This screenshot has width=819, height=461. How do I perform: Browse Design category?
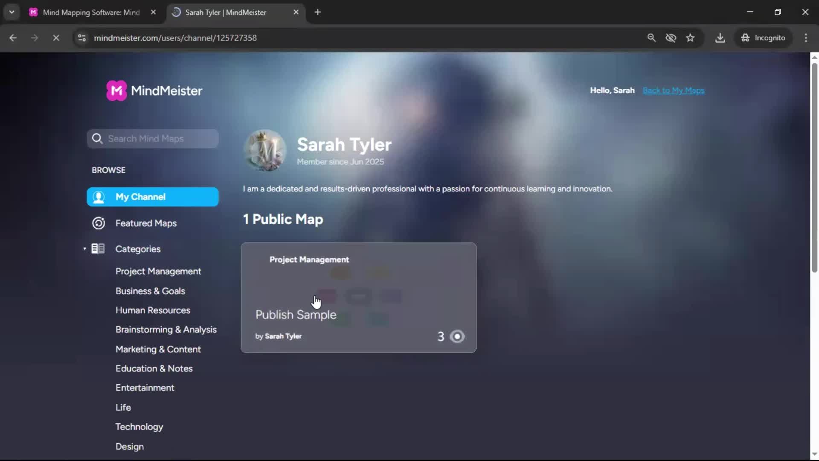click(129, 446)
